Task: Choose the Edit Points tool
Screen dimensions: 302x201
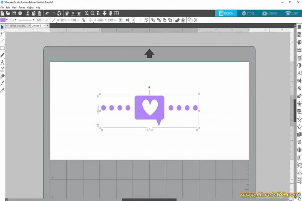Action: coord(3,34)
